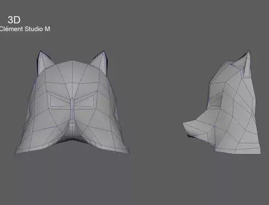
Task: Select the left eye polygon on front model
Action: pyautogui.click(x=59, y=102)
